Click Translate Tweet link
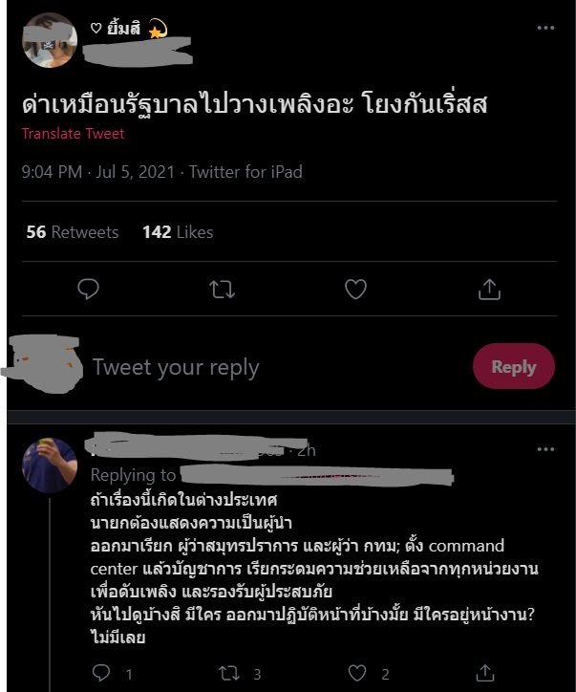 coord(74,134)
